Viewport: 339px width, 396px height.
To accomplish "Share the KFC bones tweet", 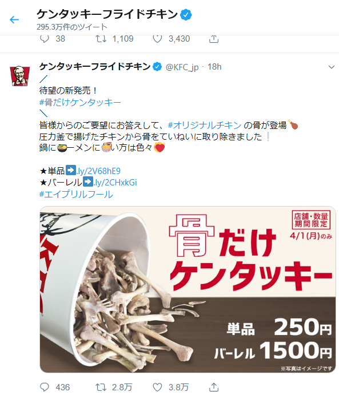I will pyautogui.click(x=214, y=387).
